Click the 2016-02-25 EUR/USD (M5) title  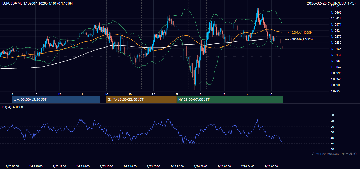coord(332,3)
